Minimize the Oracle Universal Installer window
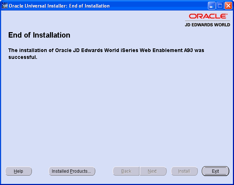Screen dimensions: 234x185 (x=212, y=6)
